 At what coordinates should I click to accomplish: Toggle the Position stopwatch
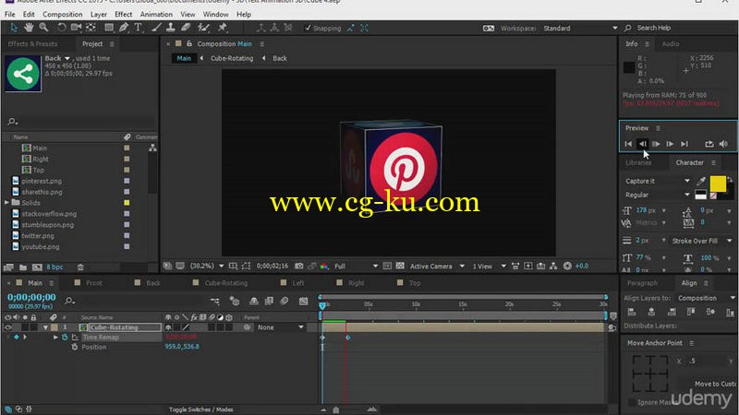(75, 348)
